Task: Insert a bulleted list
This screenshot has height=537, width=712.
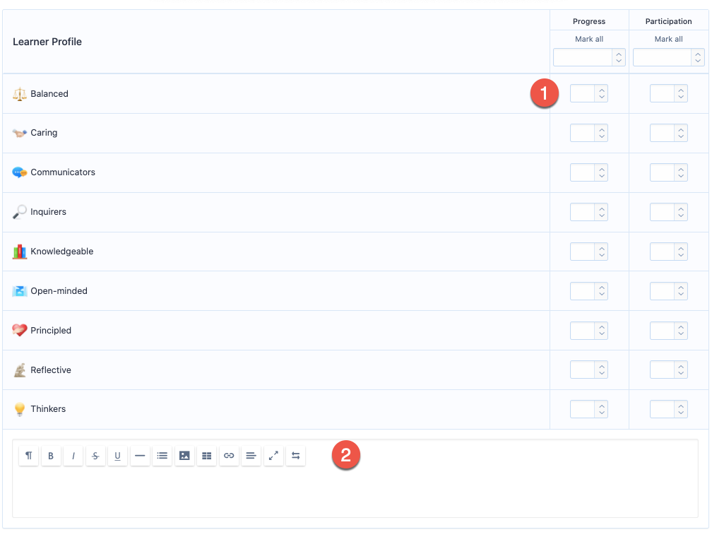Action: 162,456
